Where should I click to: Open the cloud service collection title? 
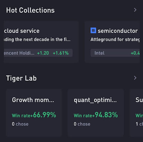[22, 31]
